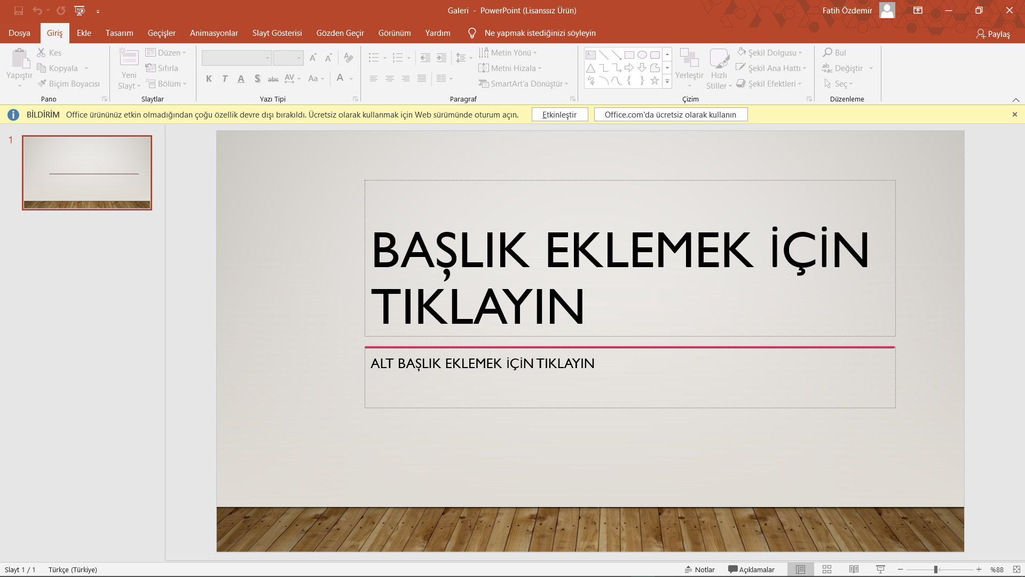
Task: Open the Bölüm section dropdown
Action: (x=166, y=83)
